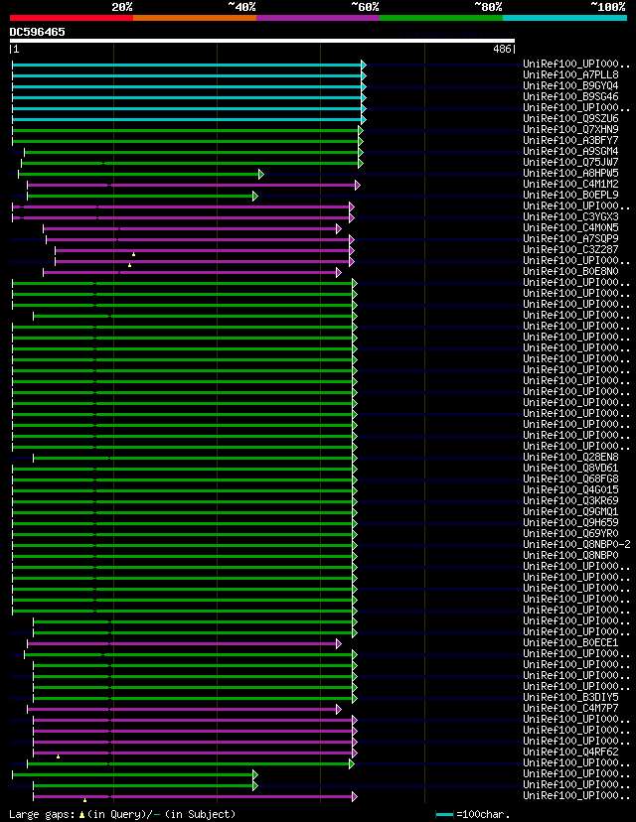Click the purple arrowhead ending the C4M1M2 alignment
The image size is (636, 822).
(x=358, y=185)
